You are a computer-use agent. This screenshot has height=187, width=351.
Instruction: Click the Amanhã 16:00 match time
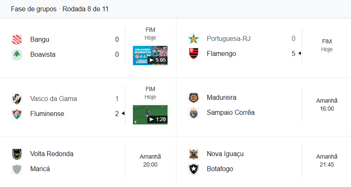coord(327,105)
